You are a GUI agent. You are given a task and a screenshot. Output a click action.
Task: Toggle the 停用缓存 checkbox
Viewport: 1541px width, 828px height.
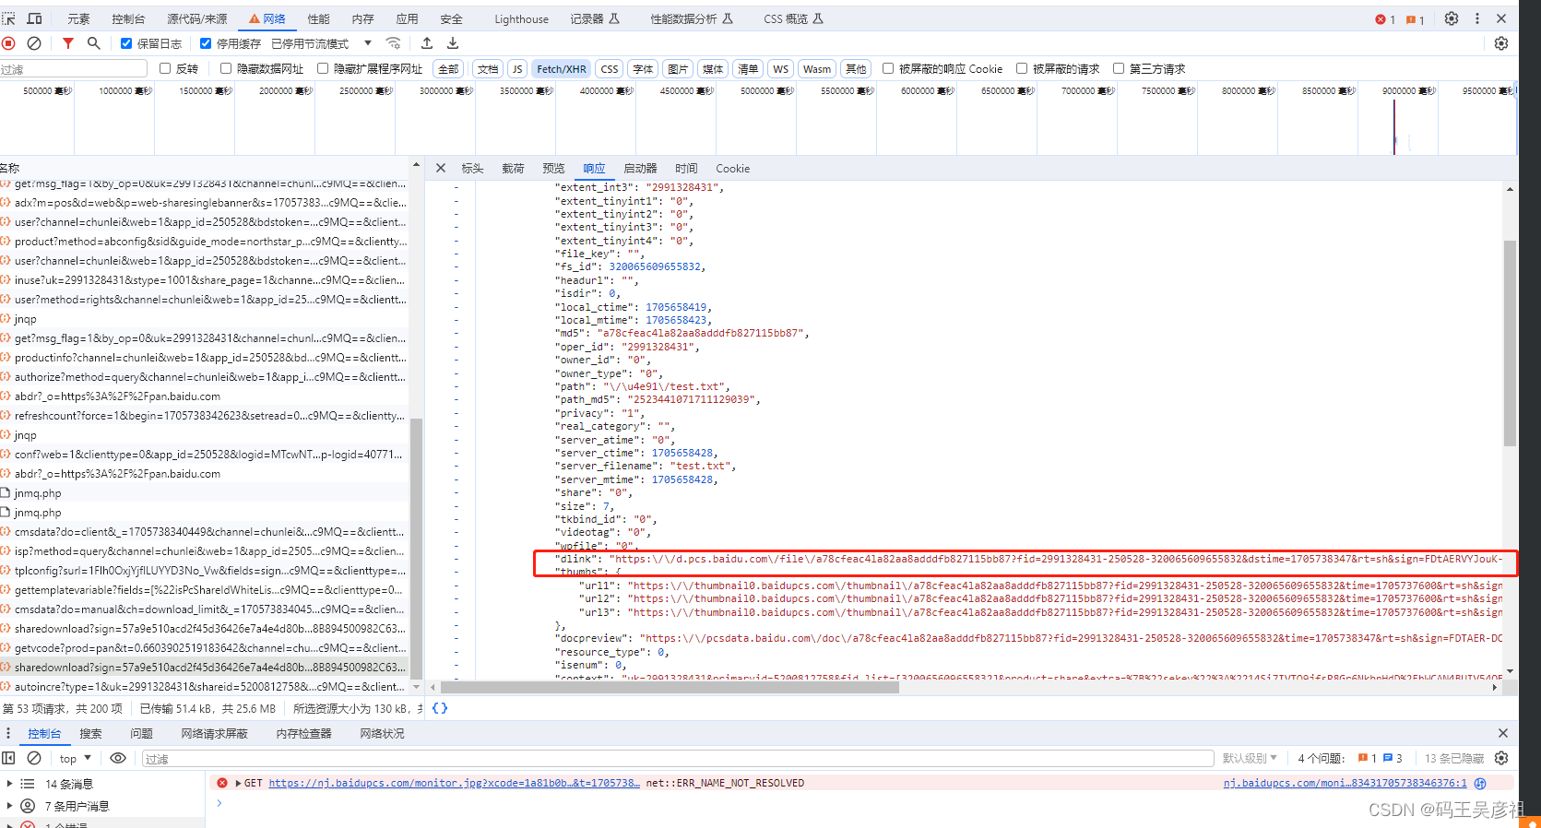click(206, 43)
